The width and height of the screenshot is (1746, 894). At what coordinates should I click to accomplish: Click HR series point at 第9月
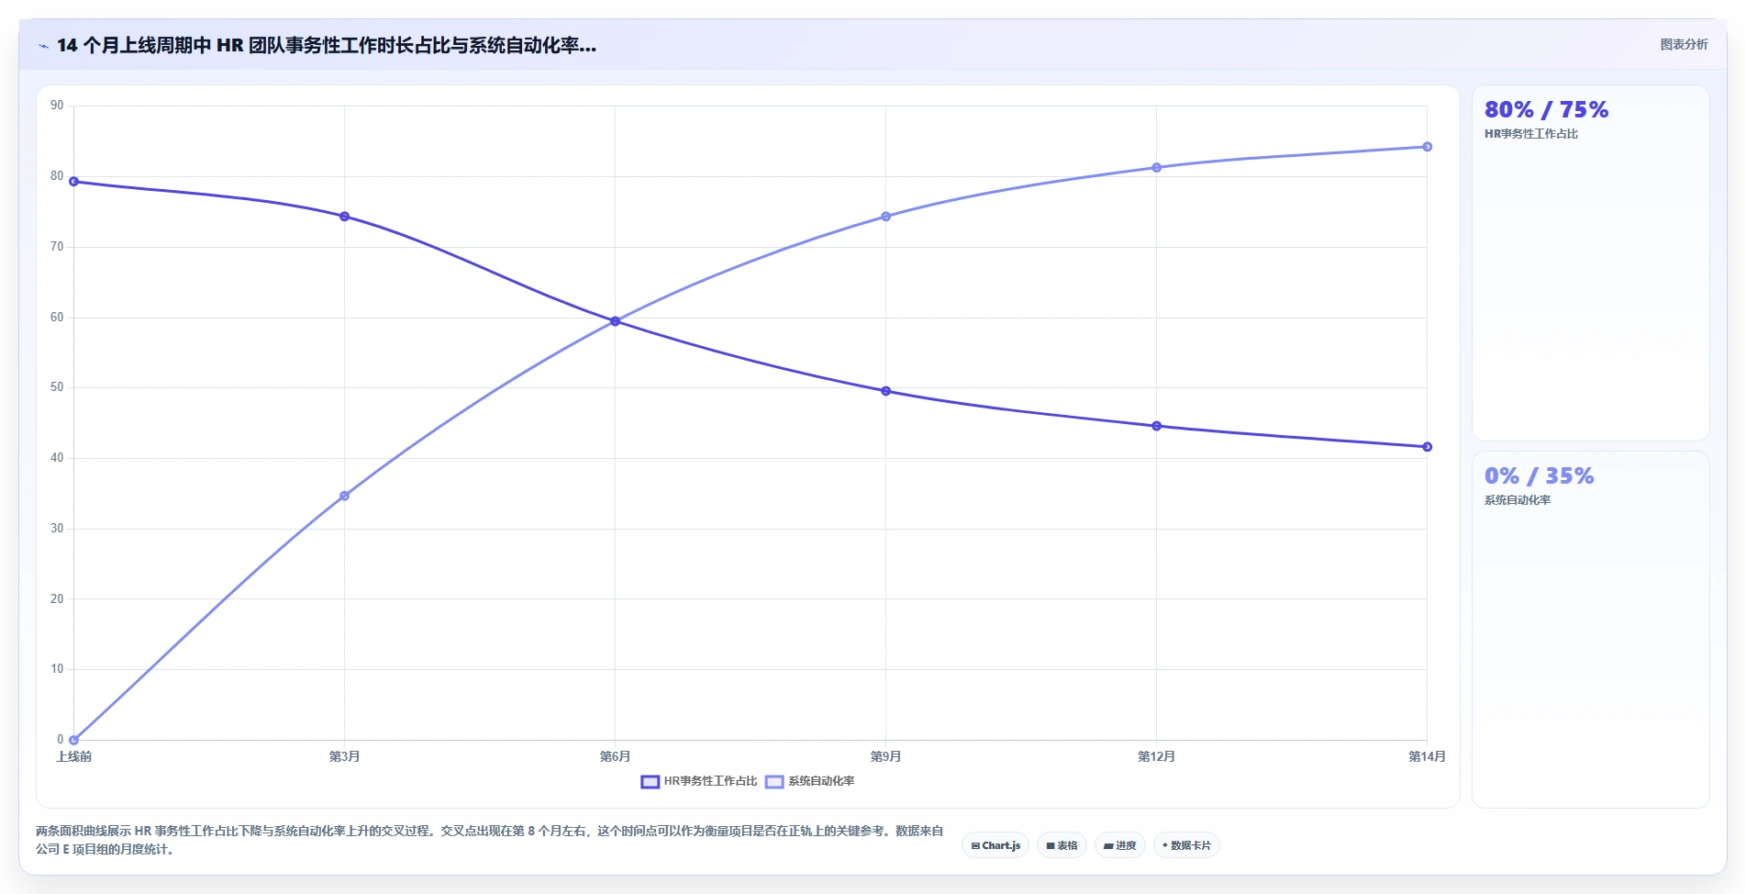885,391
